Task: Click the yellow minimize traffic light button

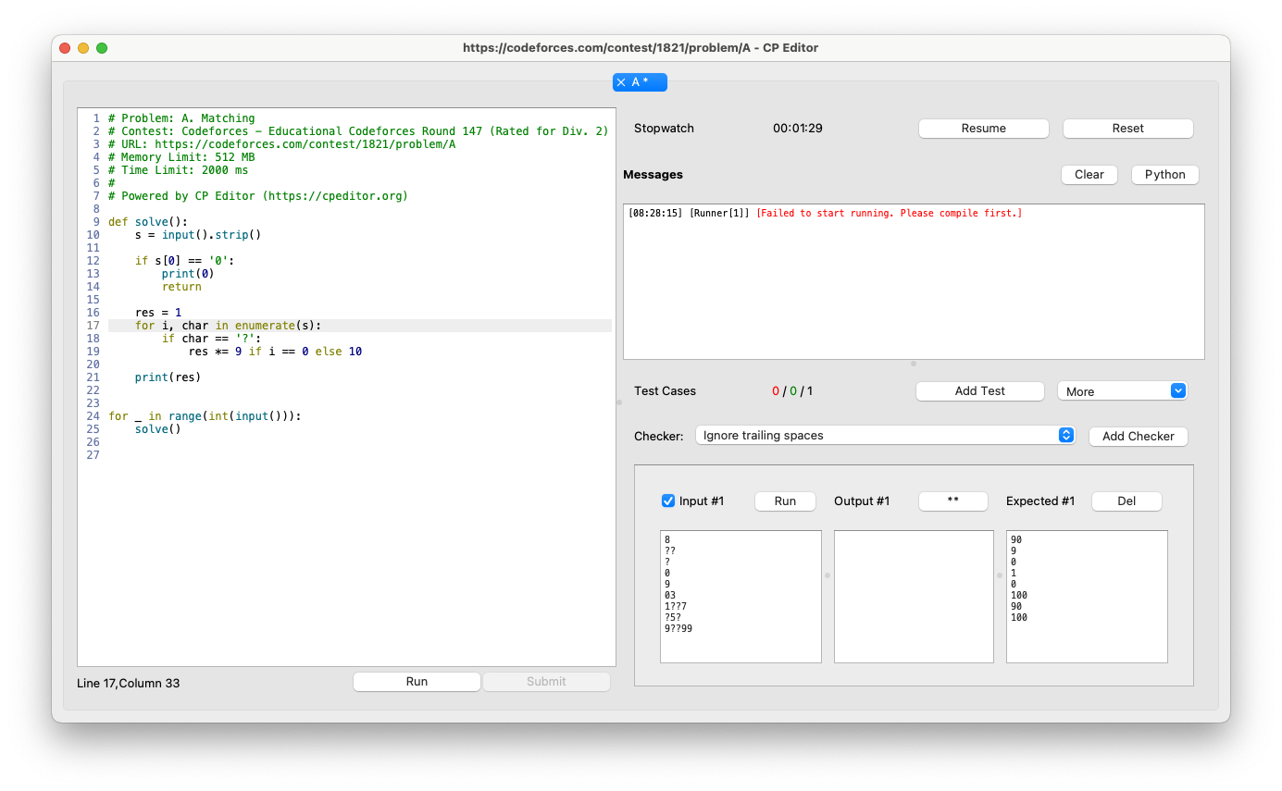Action: pos(83,47)
